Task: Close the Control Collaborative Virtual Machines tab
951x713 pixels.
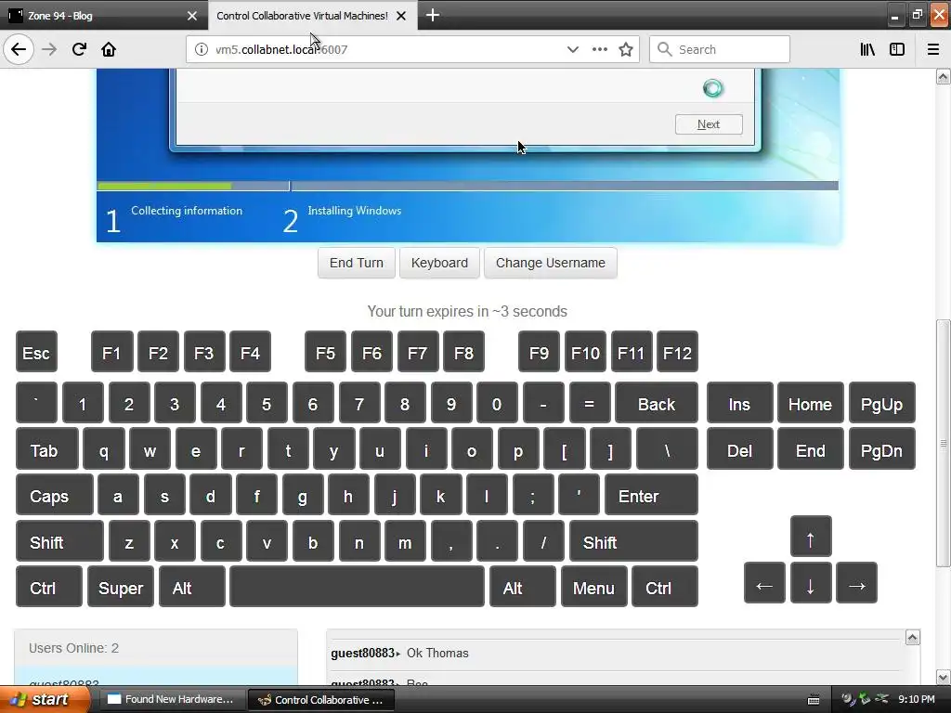Action: coord(401,16)
